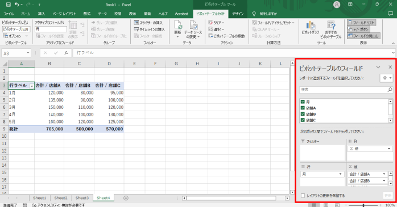Click the zoom slider in status bar
Image resolution: width=397 pixels, height=207 pixels.
pos(363,205)
